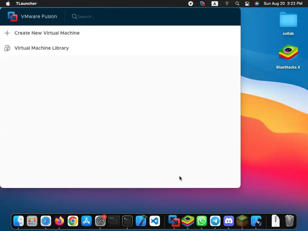
Task: Launch Firefox from the Dock
Action: 59,221
